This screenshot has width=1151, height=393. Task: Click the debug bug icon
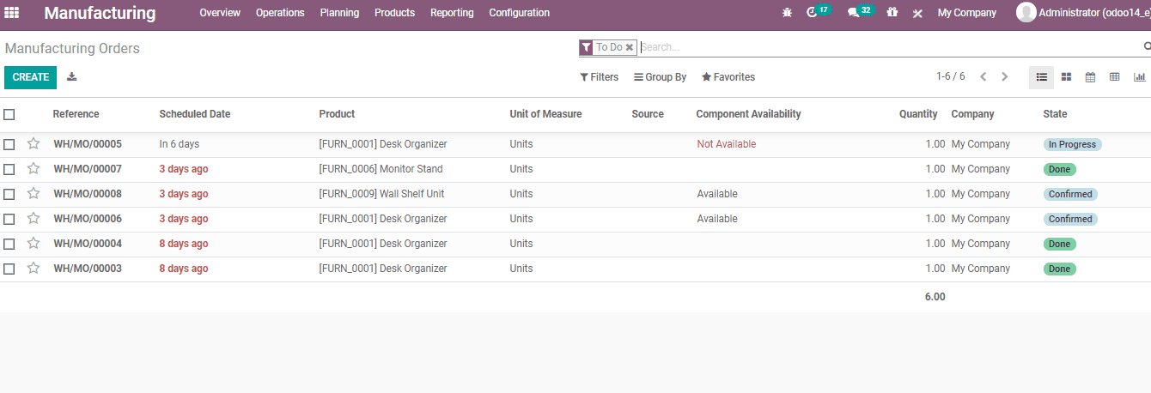(787, 13)
